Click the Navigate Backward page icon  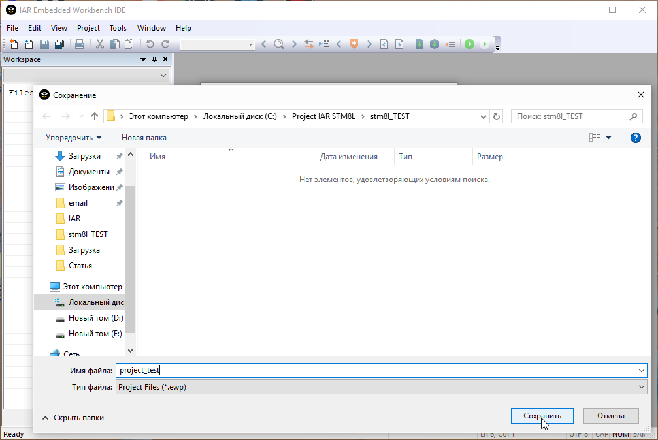(384, 44)
